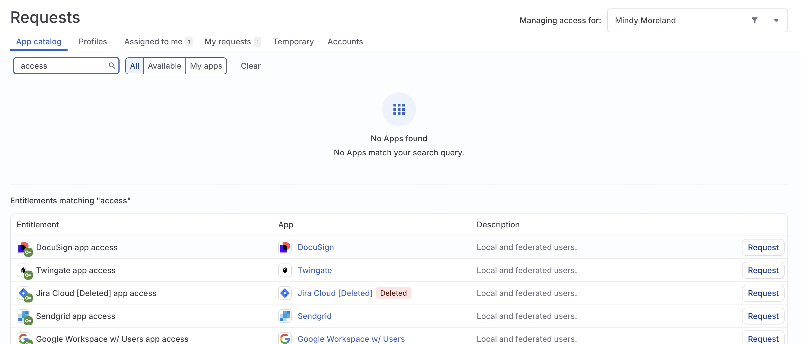Expand the Mindy Moreland user dropdown
801x344 pixels.
[x=776, y=20]
